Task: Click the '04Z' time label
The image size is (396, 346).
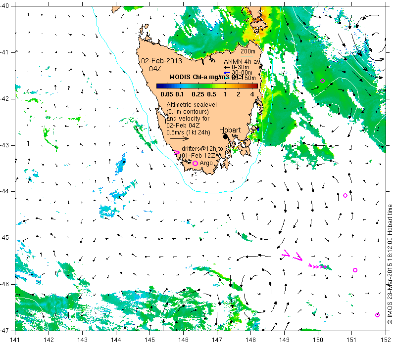Action: tap(155, 69)
